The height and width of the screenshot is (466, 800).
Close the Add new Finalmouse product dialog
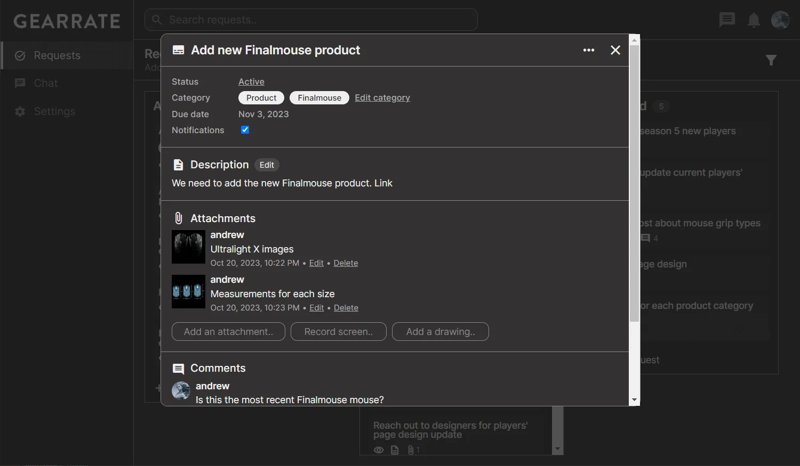615,50
